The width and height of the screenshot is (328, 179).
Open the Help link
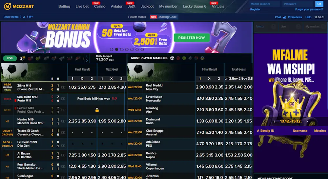pos(308,17)
